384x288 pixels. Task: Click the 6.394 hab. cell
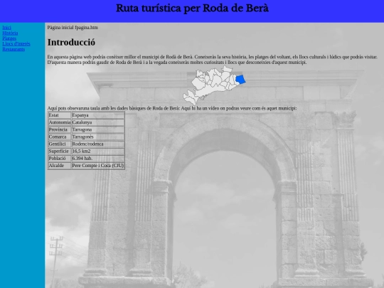[x=98, y=159]
